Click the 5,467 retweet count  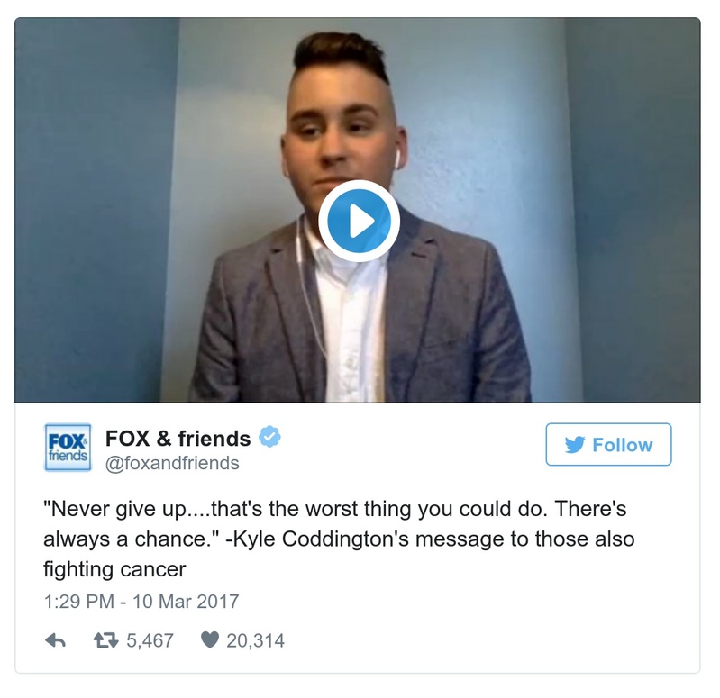(150, 640)
